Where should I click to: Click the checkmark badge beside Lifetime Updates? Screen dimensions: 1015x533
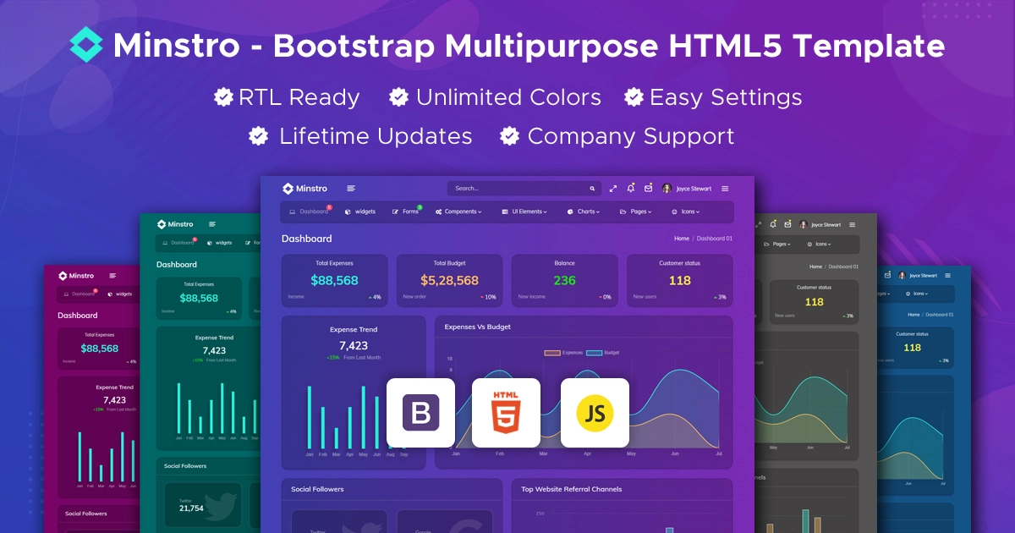point(259,136)
